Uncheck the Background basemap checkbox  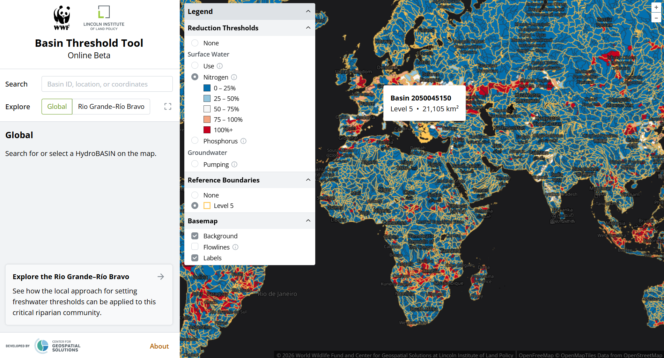point(195,236)
